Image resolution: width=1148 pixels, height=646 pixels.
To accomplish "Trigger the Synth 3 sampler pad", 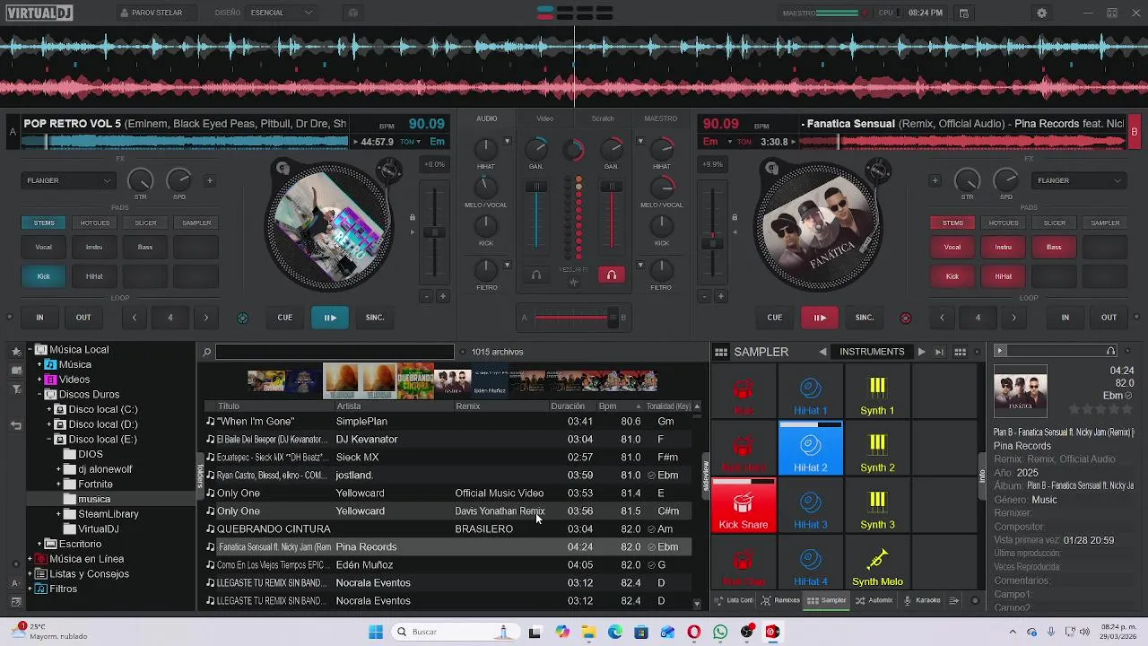I will coord(877,506).
